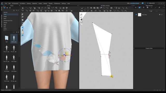Open the SIMULATION mode dropdown
Image resolution: width=166 pixels, height=93 pixels.
tap(156, 3)
